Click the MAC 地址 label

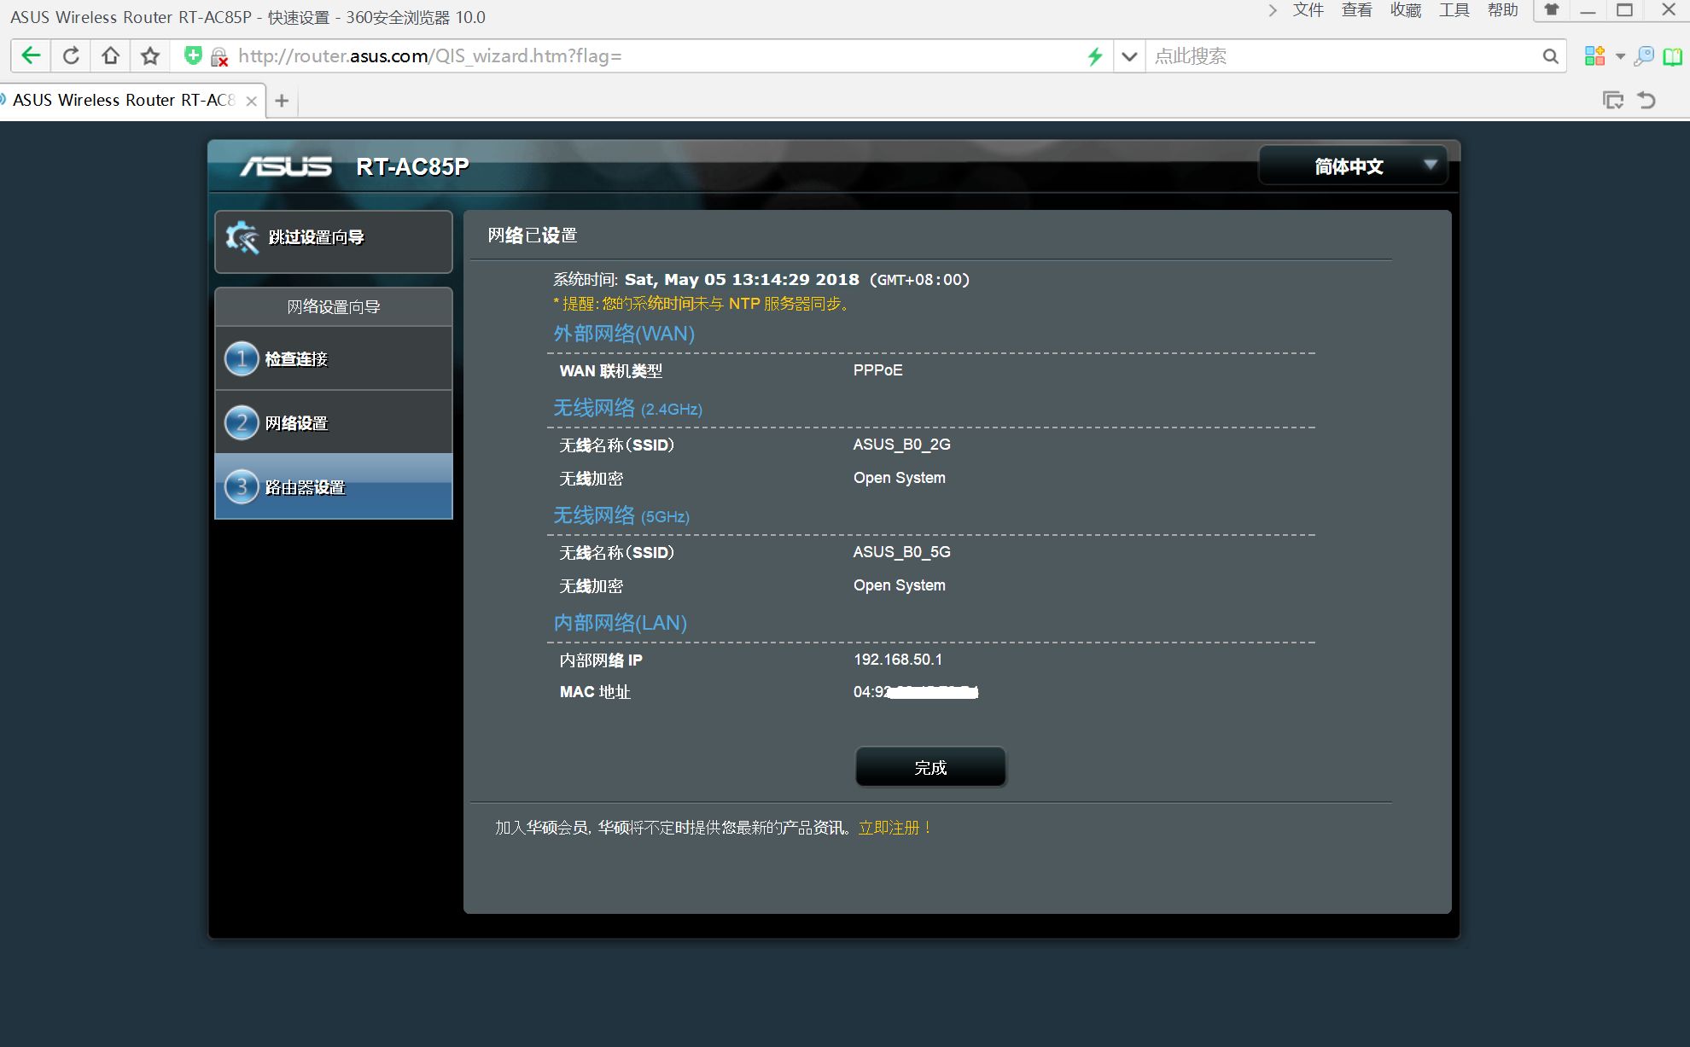pos(595,692)
